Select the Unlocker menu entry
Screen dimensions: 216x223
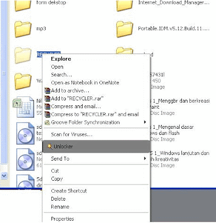pos(96,147)
